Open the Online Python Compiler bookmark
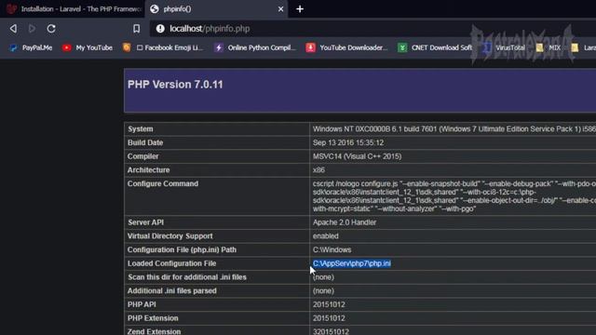 pyautogui.click(x=255, y=47)
